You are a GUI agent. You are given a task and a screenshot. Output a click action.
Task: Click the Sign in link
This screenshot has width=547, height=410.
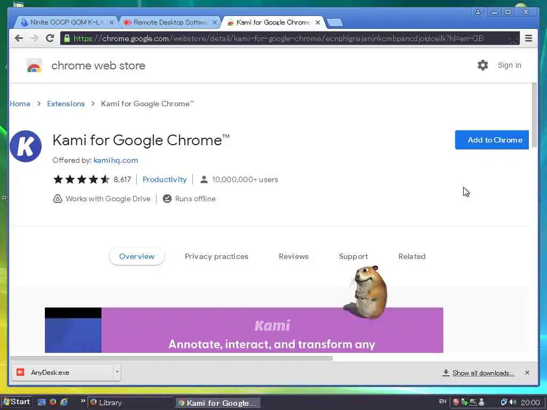pos(509,65)
